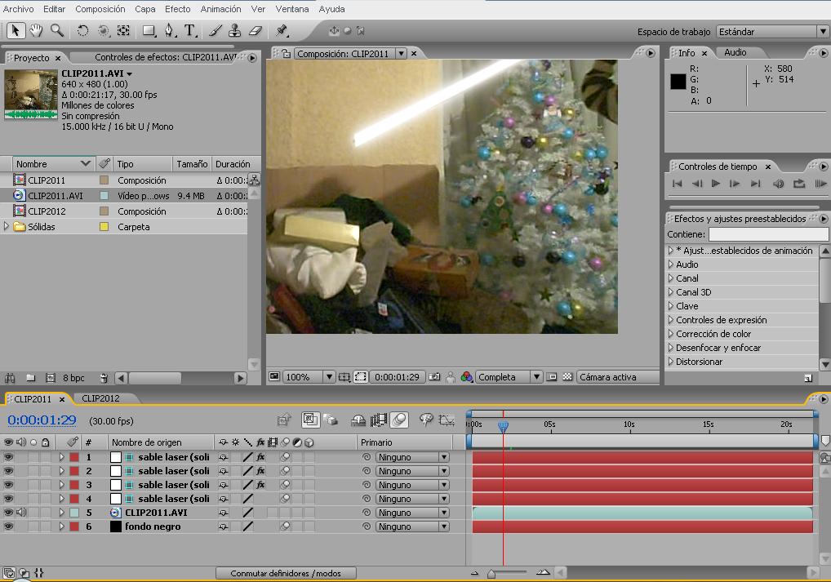Expand layer 1 sable laser properties
Screen dimensions: 831x582
(61, 457)
